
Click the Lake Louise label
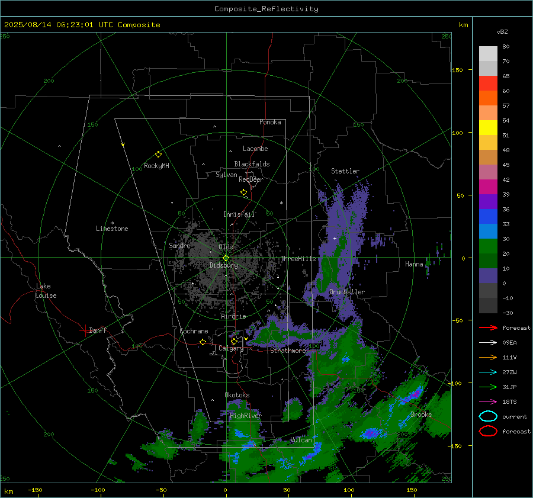point(46,291)
